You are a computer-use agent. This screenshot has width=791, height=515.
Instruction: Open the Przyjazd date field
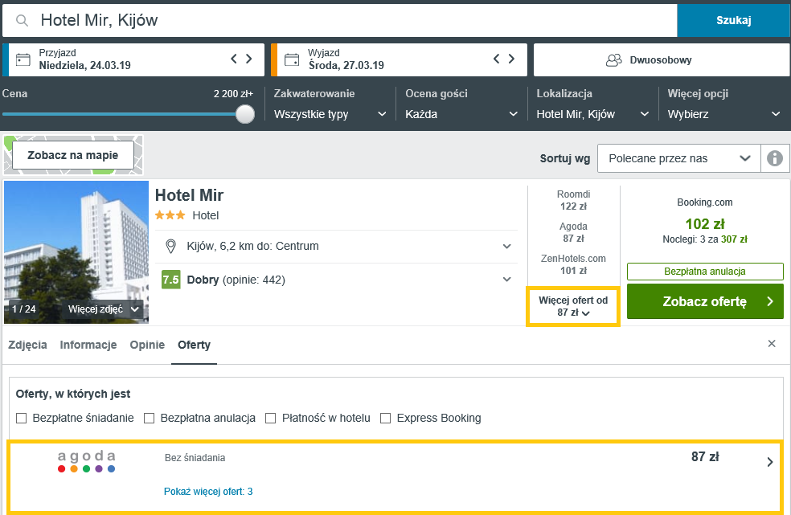click(x=133, y=59)
